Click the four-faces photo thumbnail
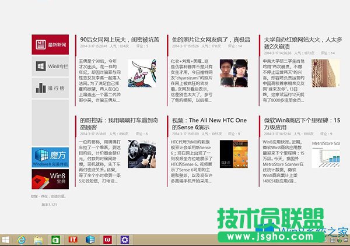Viewport: 350px width, 246px height. coord(234,73)
